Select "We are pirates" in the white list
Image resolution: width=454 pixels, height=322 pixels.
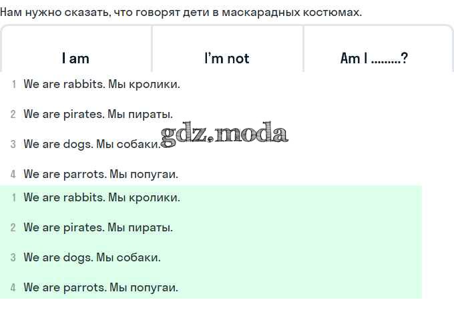click(x=98, y=114)
